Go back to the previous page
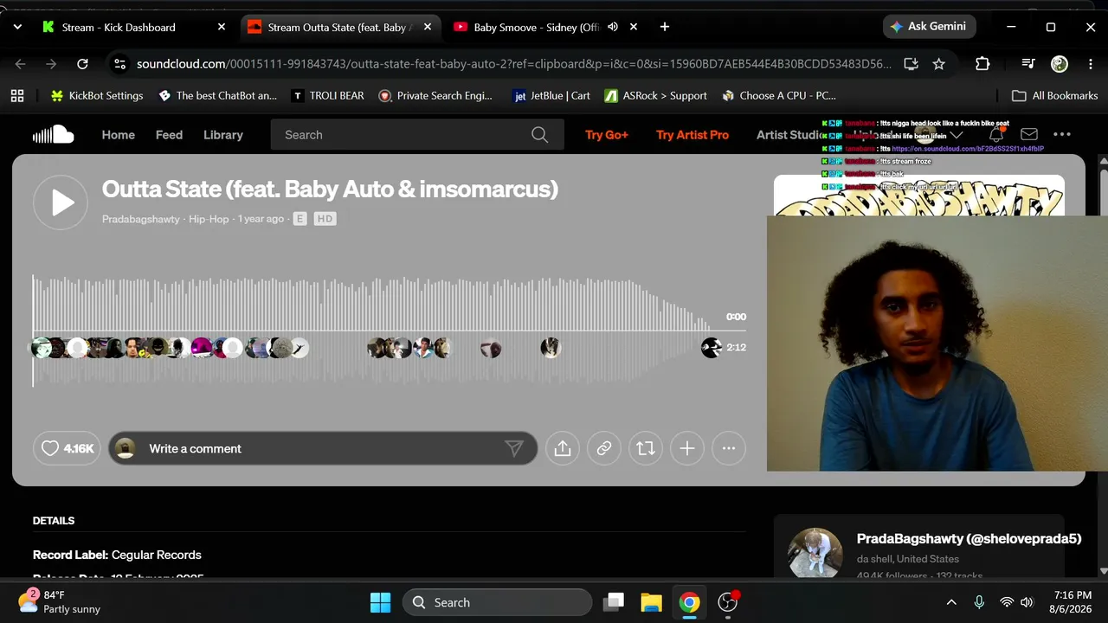The height and width of the screenshot is (623, 1108). [21, 64]
